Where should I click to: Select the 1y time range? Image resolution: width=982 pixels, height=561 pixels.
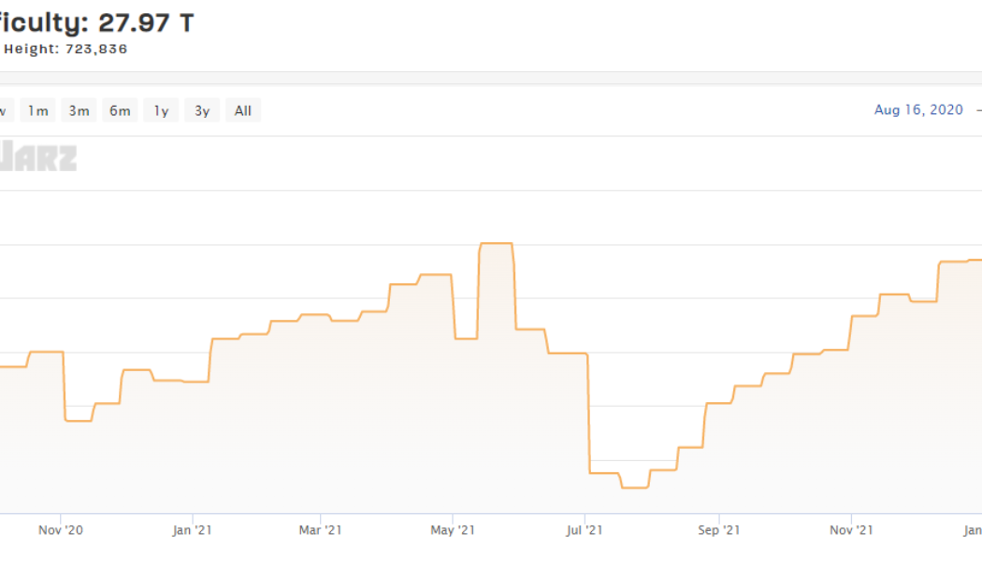click(159, 110)
